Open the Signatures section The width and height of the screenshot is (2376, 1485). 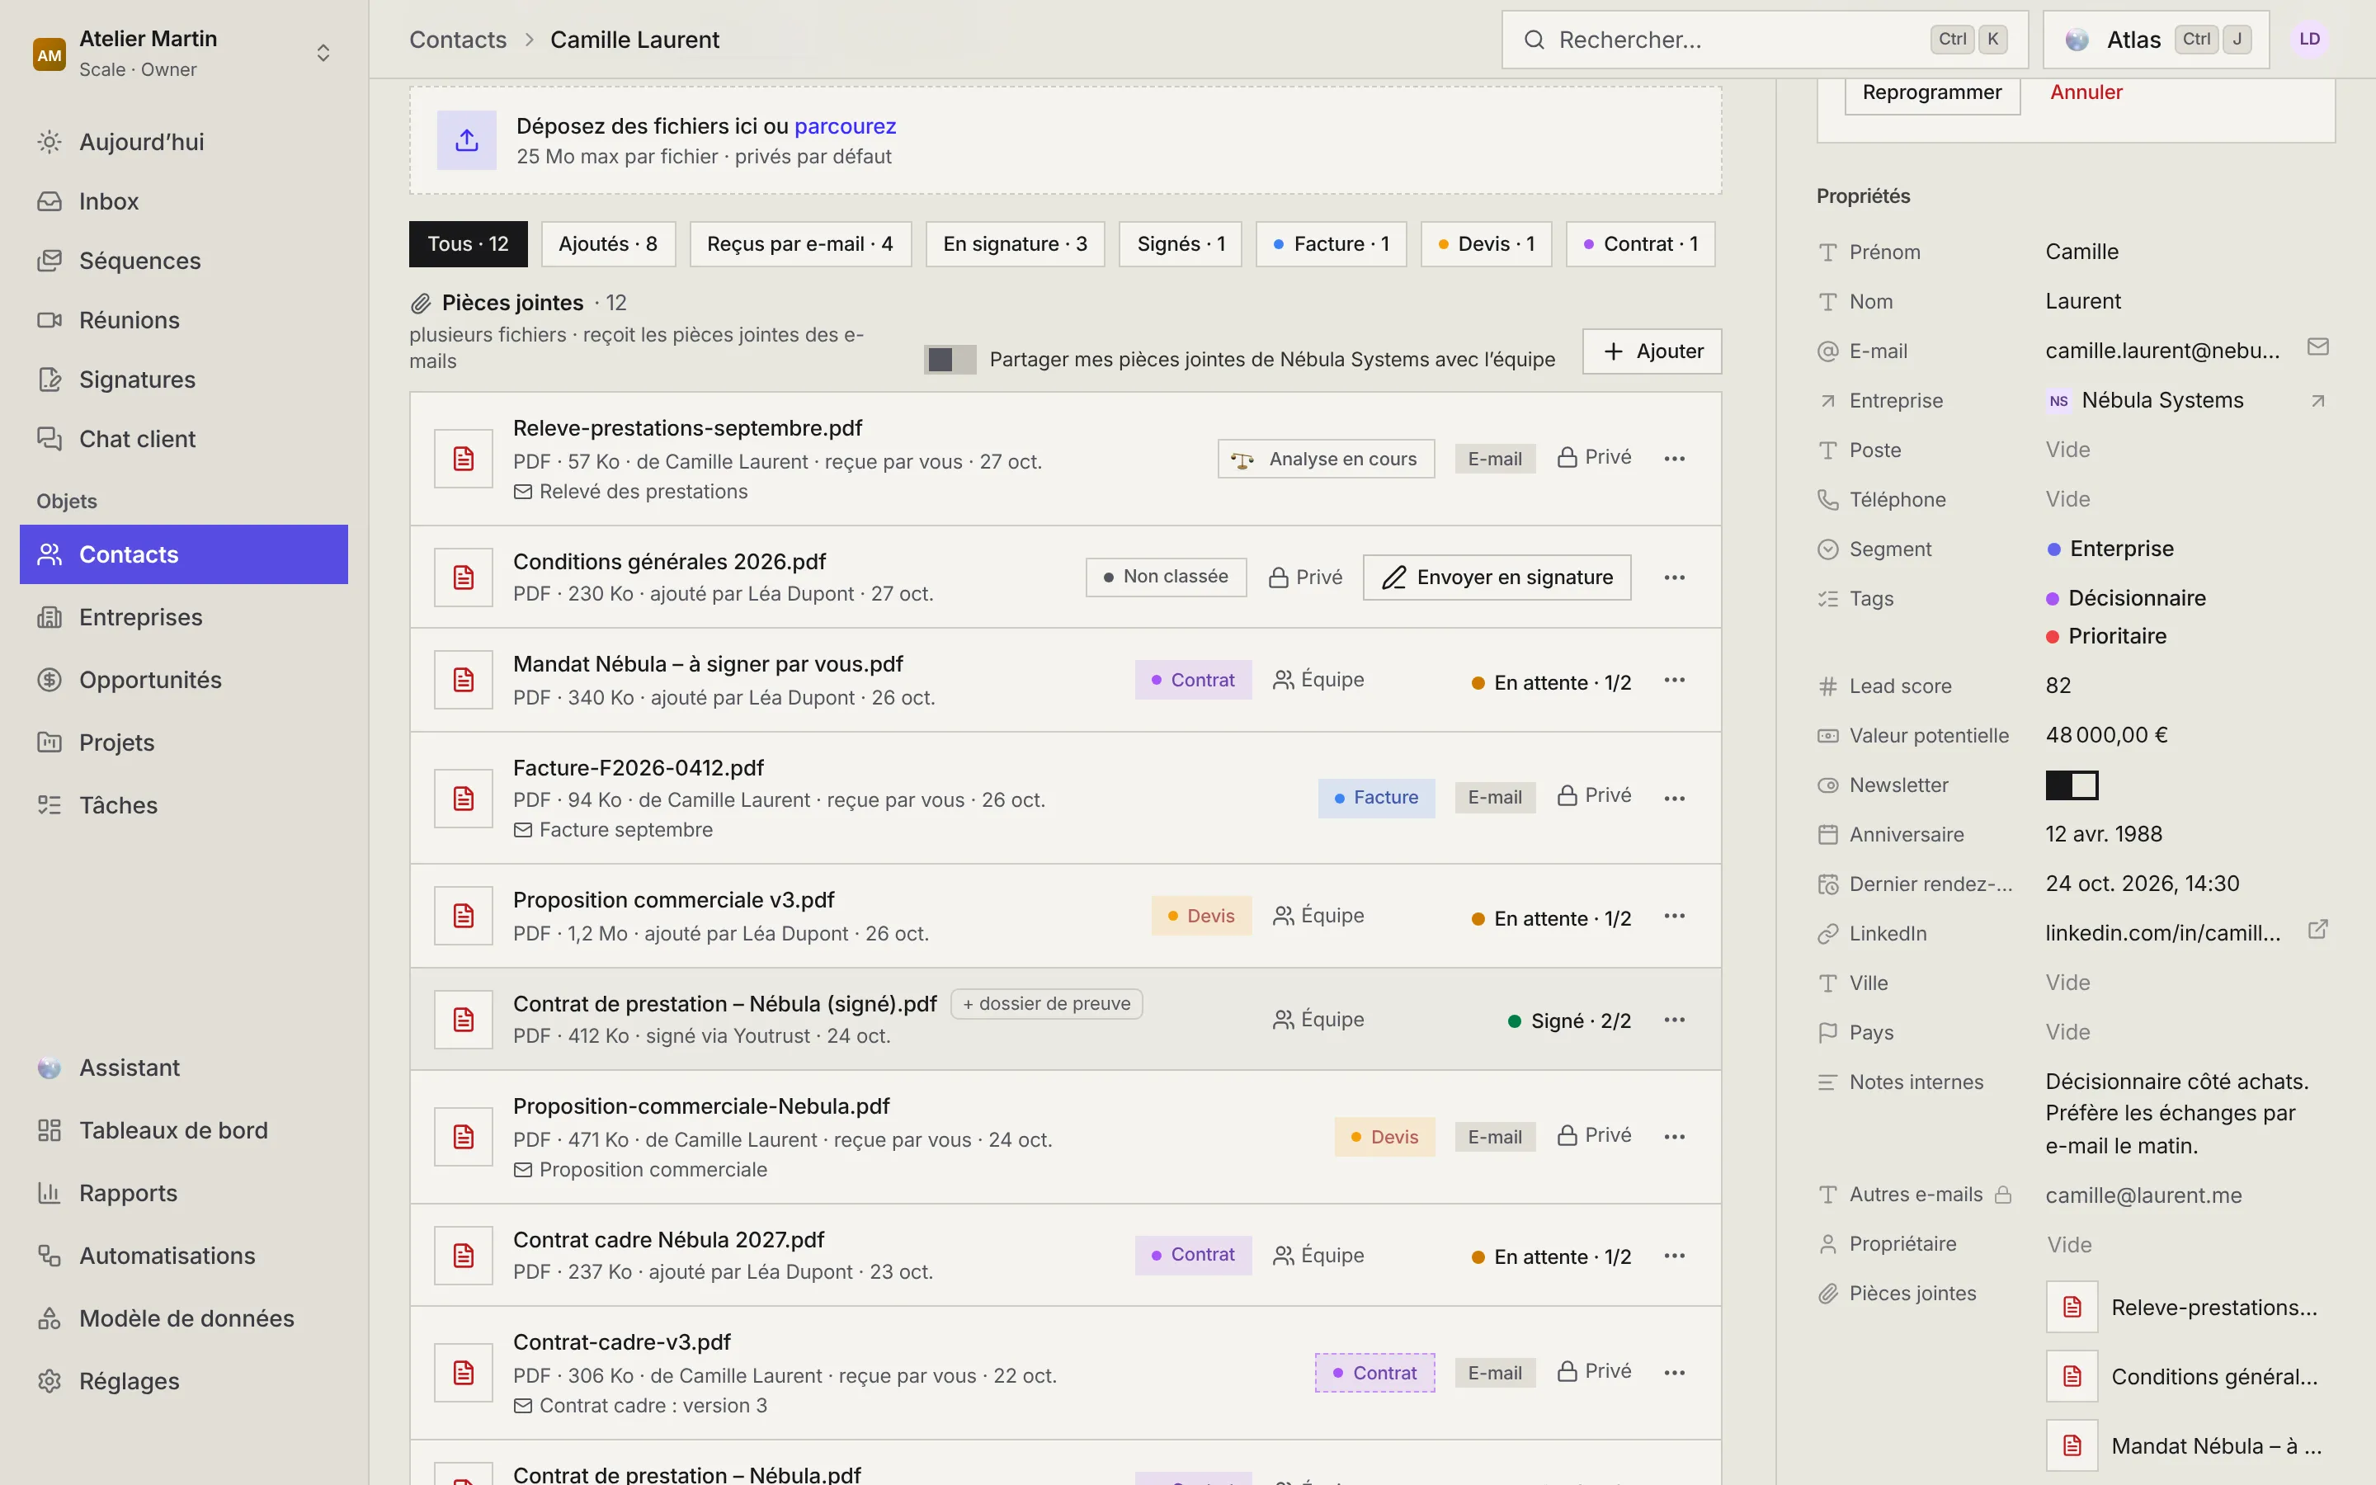tap(184, 379)
